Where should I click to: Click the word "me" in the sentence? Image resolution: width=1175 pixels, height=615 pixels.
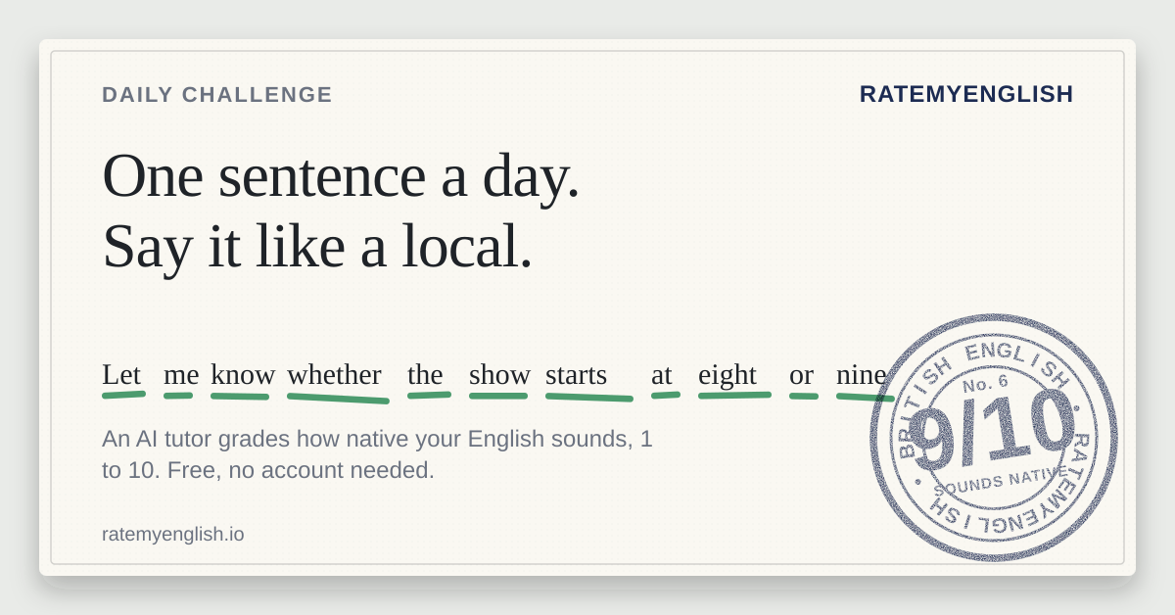pyautogui.click(x=181, y=374)
